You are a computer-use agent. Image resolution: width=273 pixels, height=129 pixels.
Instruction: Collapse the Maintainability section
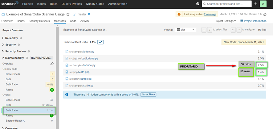click(x=14, y=58)
